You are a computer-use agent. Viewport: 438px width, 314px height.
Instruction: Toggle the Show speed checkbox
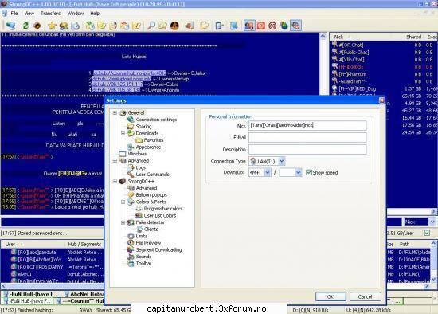click(x=309, y=172)
